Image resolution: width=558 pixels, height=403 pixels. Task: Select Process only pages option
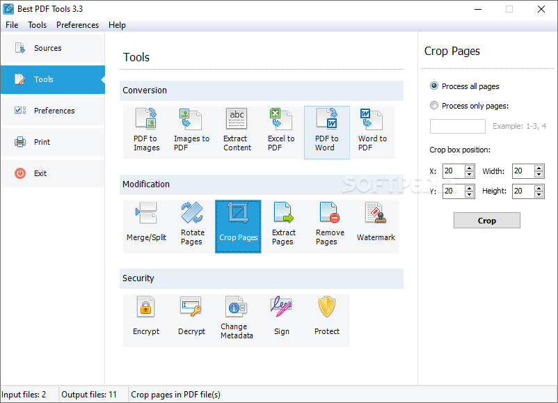[469, 106]
